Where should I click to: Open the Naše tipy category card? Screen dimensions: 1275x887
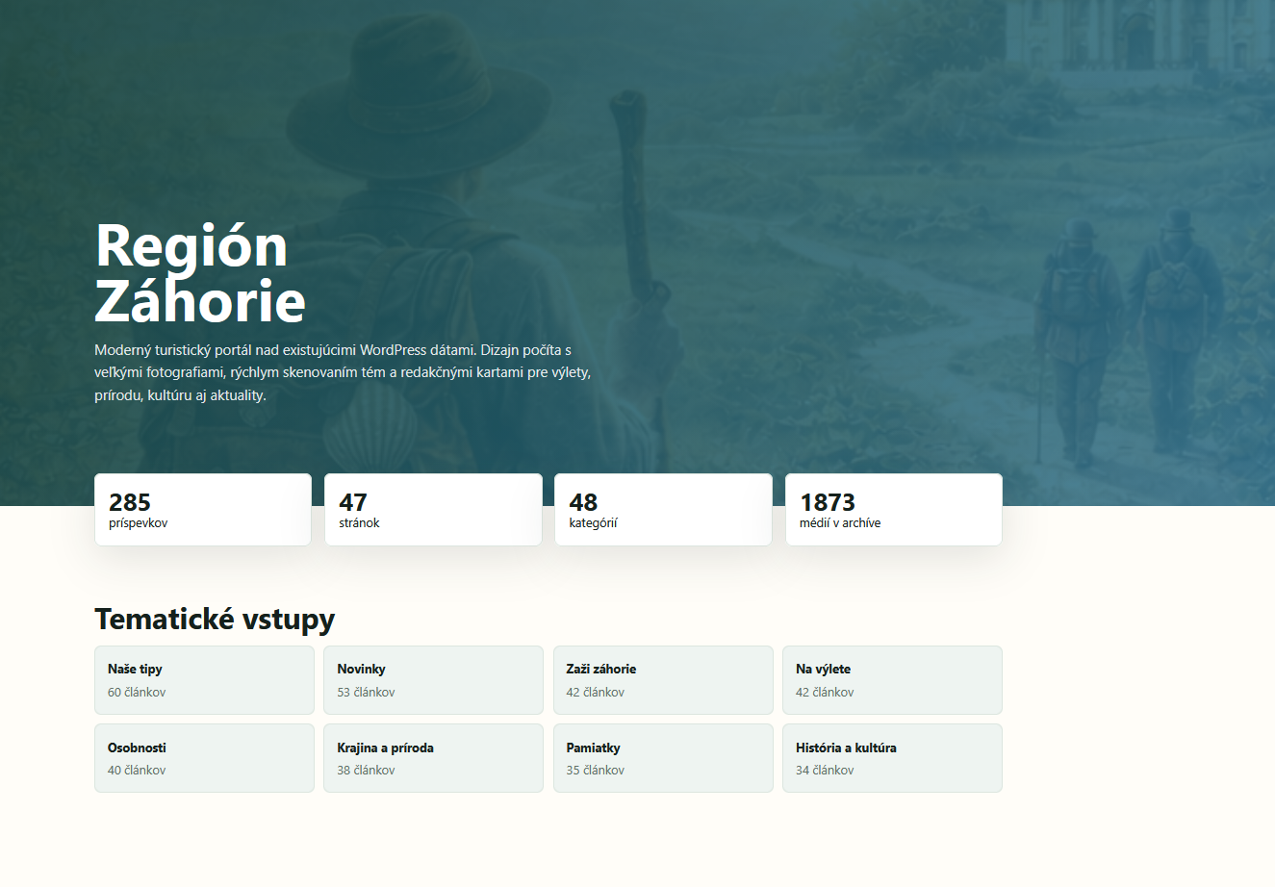coord(204,680)
